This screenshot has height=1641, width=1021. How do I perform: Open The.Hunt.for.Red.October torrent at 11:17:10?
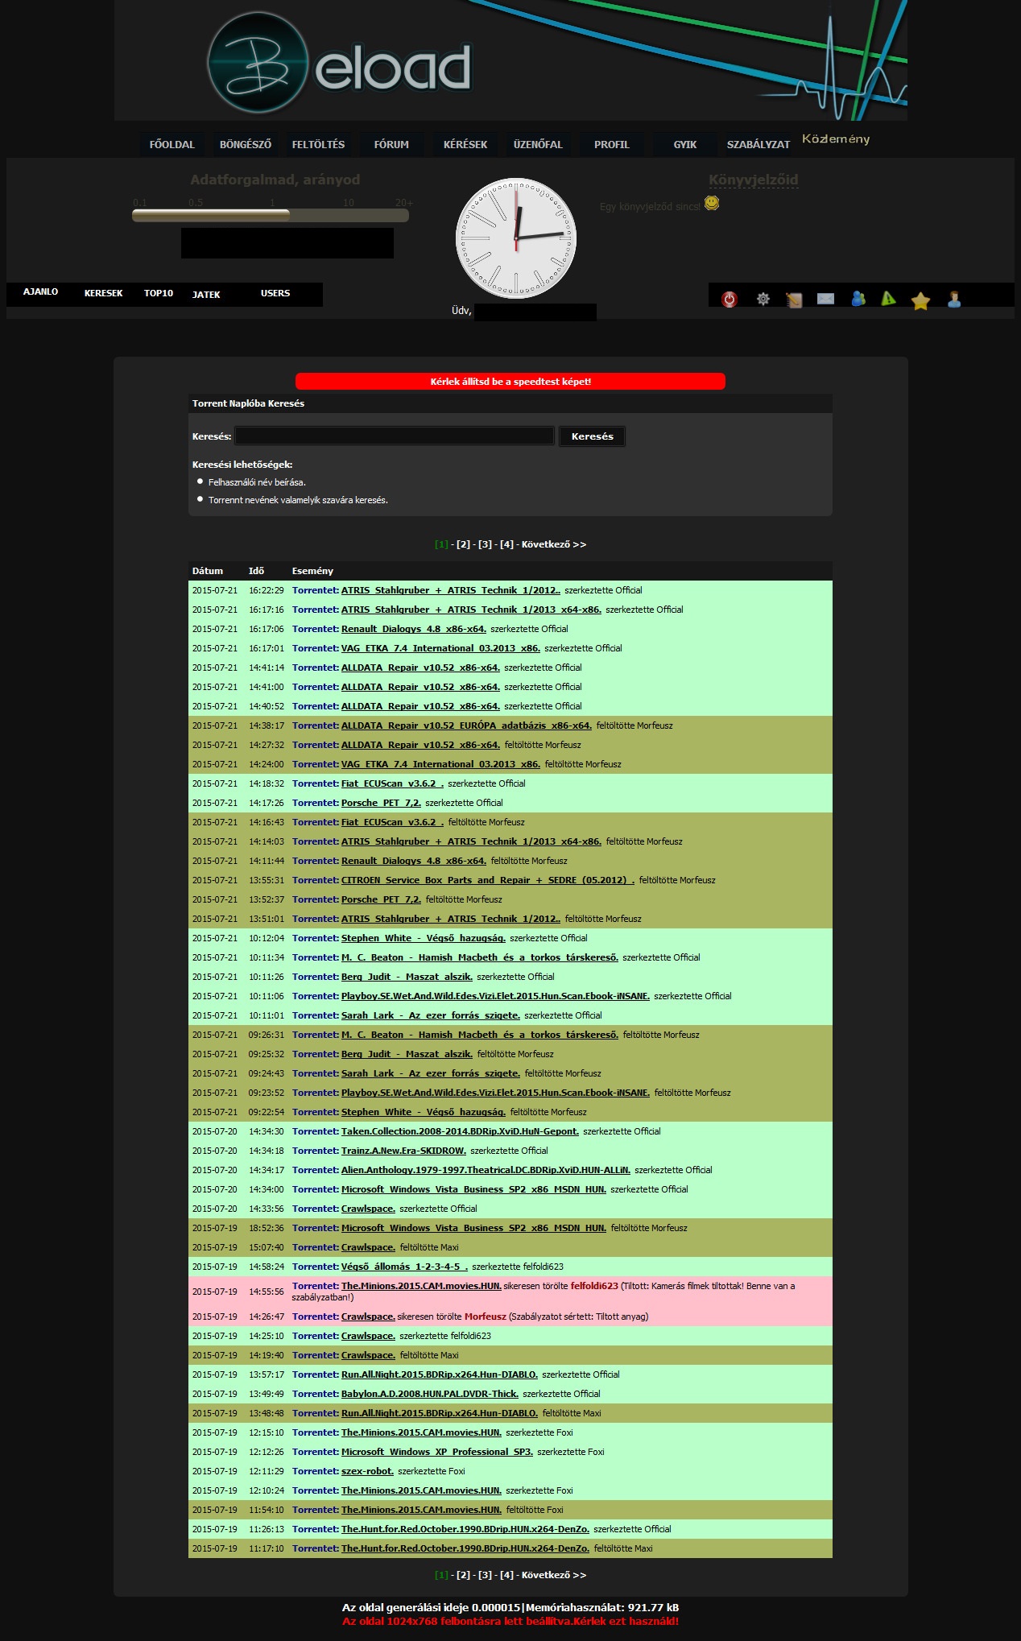[465, 1548]
